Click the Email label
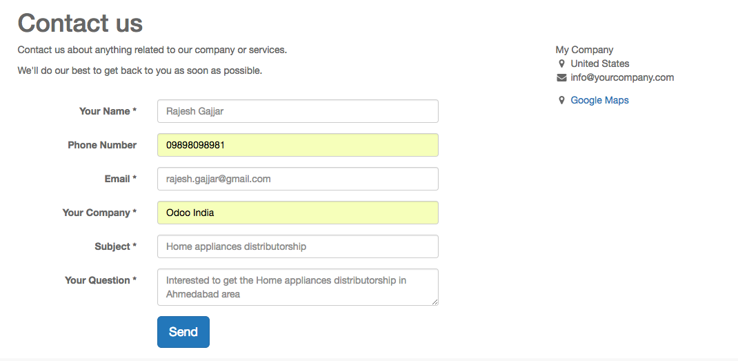This screenshot has height=361, width=738. pos(120,179)
